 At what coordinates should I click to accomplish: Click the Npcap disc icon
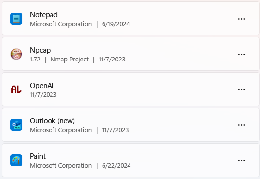pos(16,54)
